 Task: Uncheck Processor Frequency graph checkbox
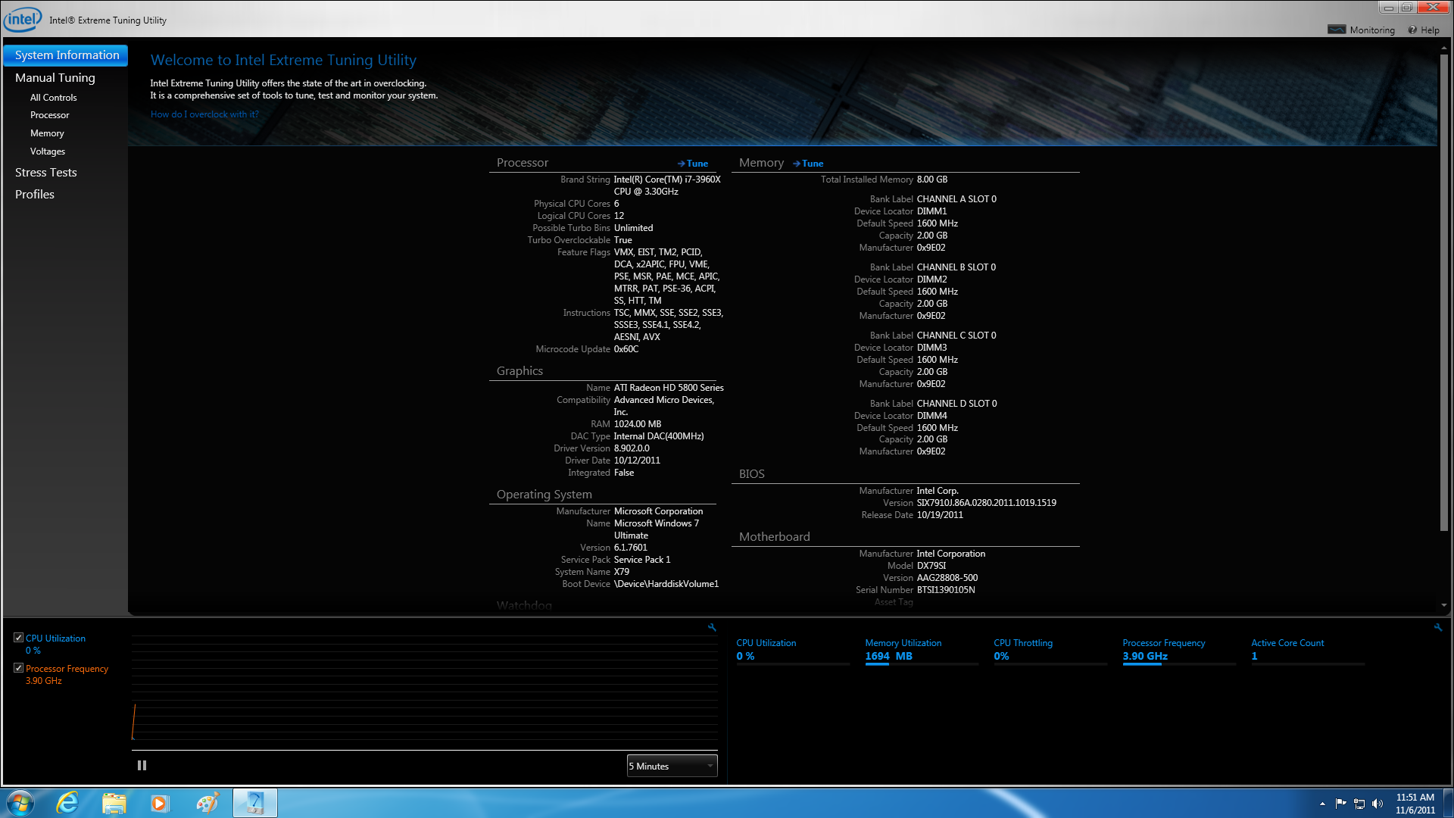(x=18, y=668)
